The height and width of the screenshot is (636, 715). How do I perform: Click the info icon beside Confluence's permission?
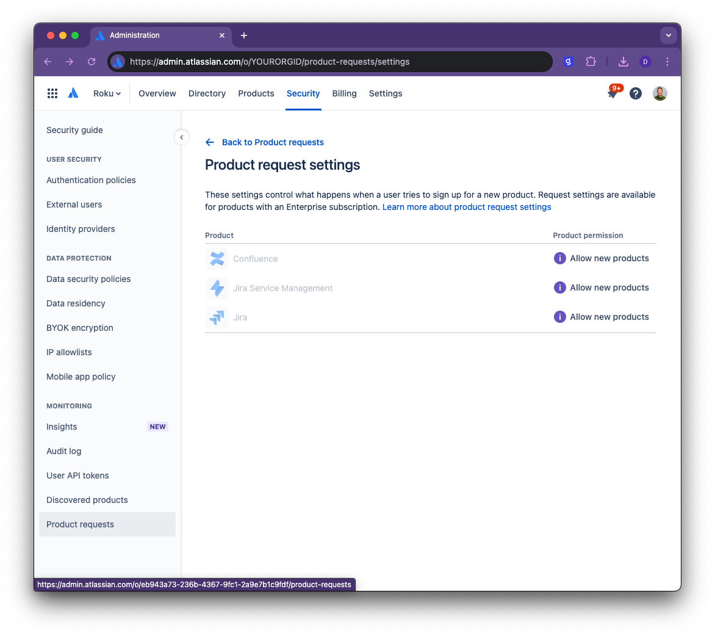(x=559, y=258)
